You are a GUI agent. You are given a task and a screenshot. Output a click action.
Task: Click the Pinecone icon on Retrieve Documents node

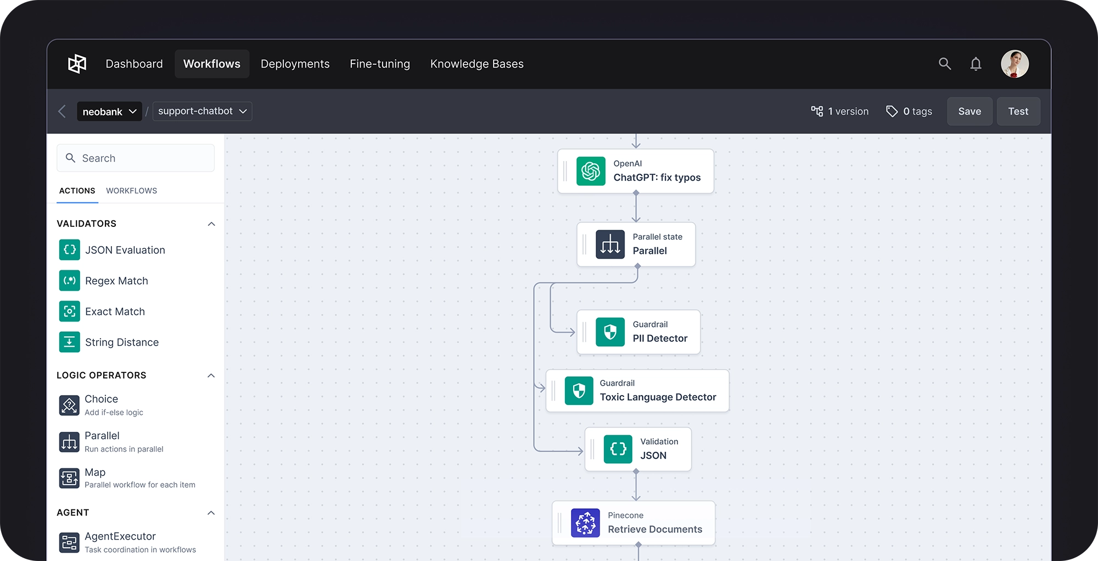point(586,523)
